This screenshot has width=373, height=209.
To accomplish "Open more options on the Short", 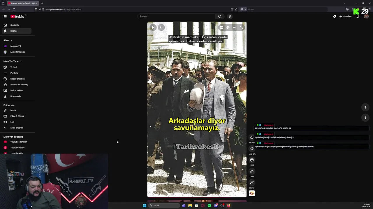I will pos(234,28).
